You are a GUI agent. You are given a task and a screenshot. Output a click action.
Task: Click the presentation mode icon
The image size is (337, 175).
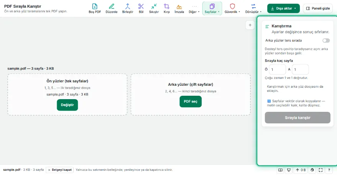pyautogui.click(x=289, y=170)
